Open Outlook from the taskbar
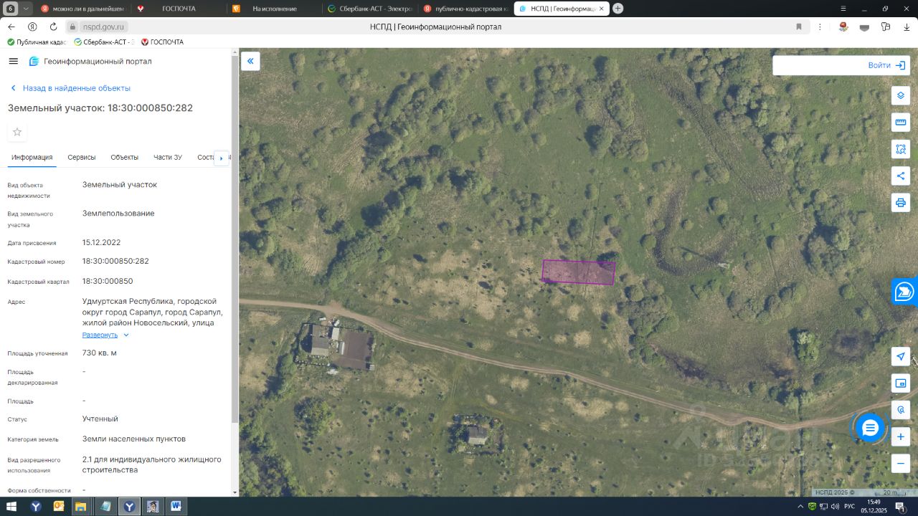 (59, 507)
